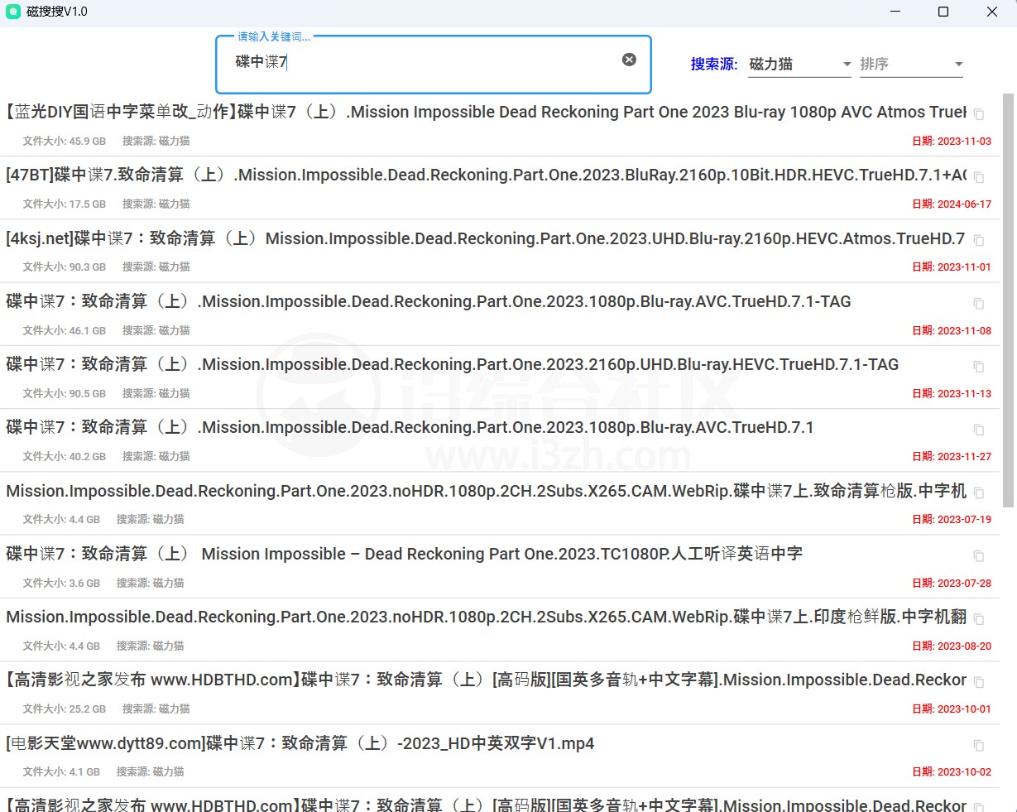Image resolution: width=1017 pixels, height=812 pixels.
Task: Click 文件大小: 45.9 GB text
Action: 65,141
